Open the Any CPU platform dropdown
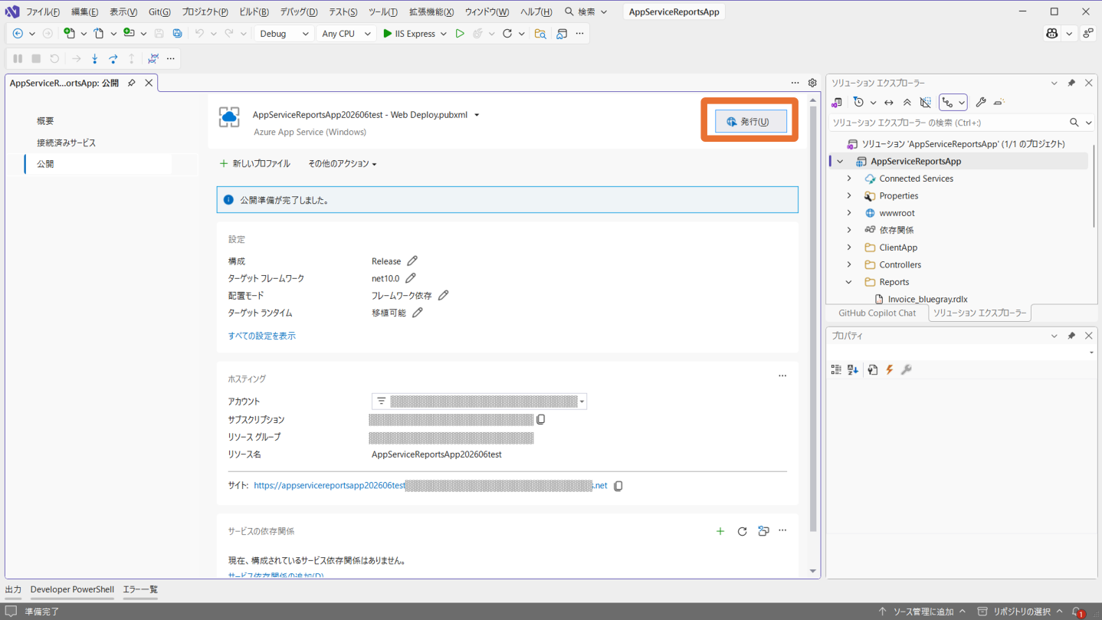The height and width of the screenshot is (620, 1102). (346, 34)
